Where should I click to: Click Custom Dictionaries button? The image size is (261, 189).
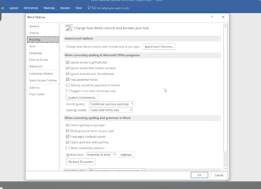point(82,97)
